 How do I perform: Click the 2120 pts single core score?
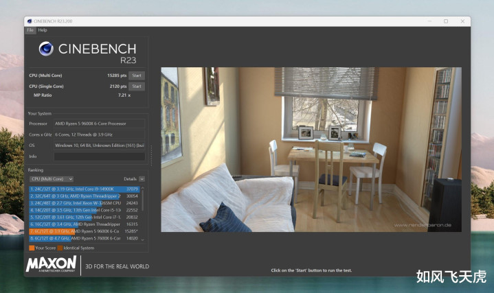[x=118, y=86]
